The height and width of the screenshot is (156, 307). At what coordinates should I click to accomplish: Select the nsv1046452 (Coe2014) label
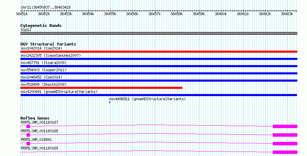[x=41, y=77]
